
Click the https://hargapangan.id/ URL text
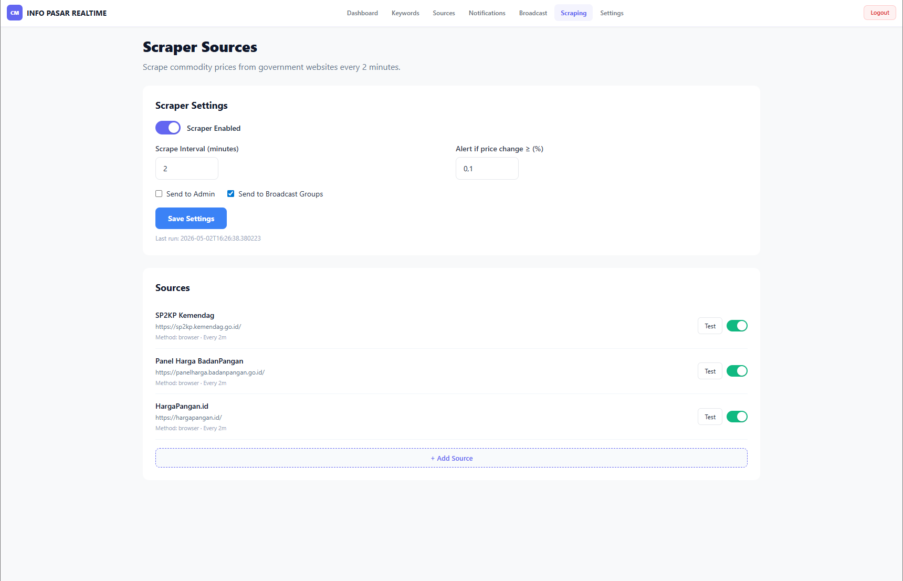188,418
